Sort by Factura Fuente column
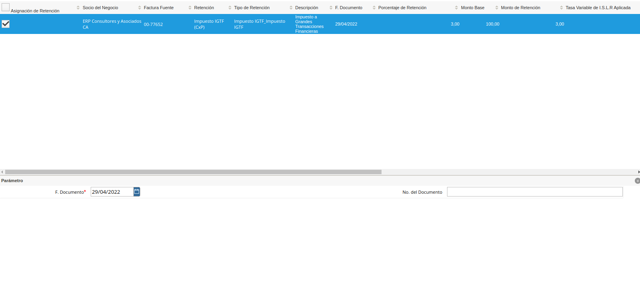The width and height of the screenshot is (640, 290). pyautogui.click(x=159, y=8)
